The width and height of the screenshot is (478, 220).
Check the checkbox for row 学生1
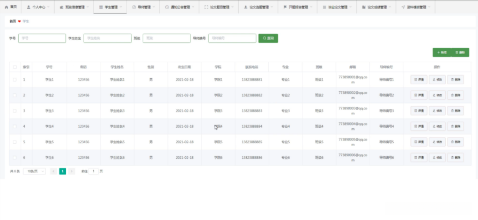coord(14,79)
